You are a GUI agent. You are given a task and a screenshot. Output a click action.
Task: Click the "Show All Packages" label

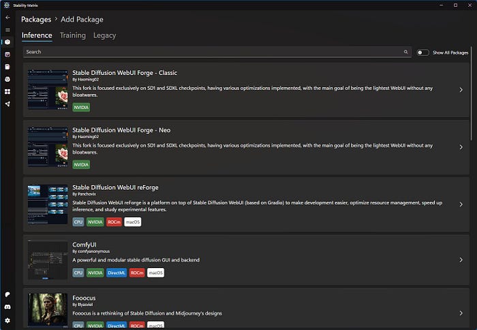tap(450, 52)
